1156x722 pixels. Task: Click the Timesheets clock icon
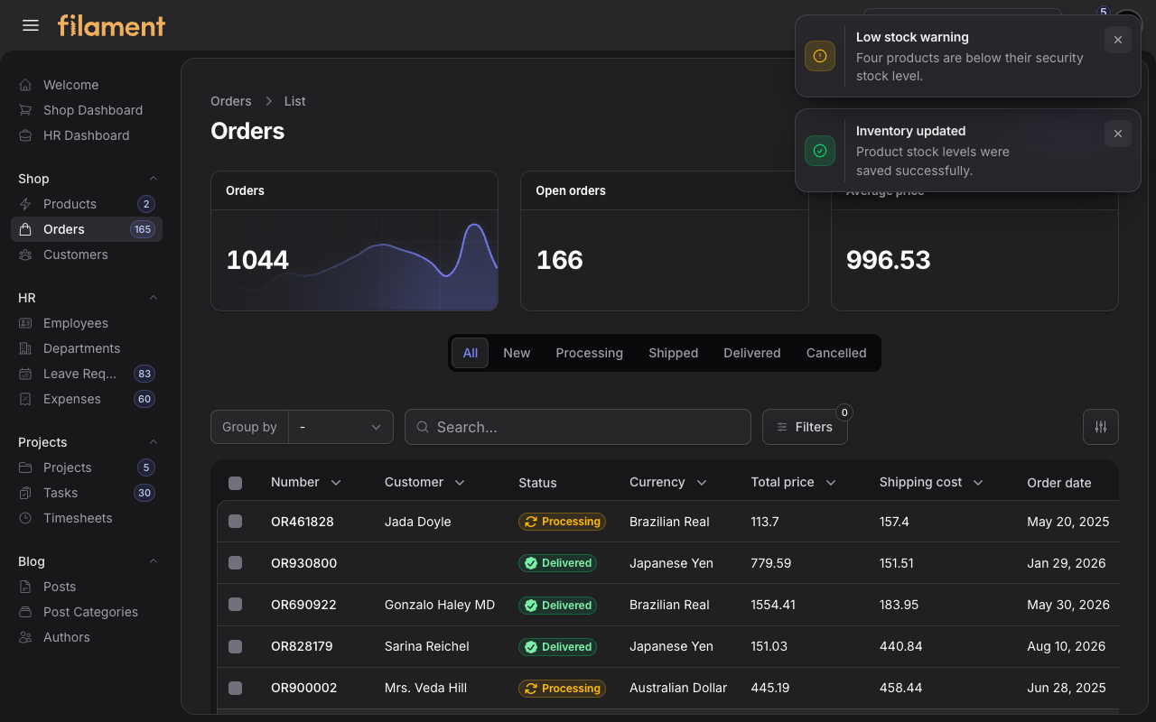pos(25,518)
